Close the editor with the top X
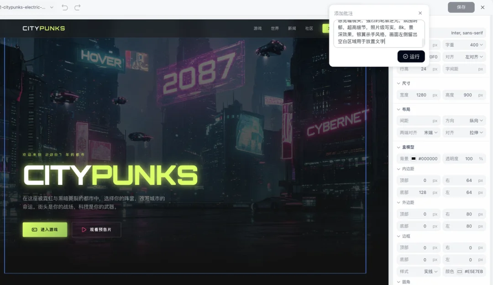This screenshot has width=493, height=285. click(x=483, y=7)
